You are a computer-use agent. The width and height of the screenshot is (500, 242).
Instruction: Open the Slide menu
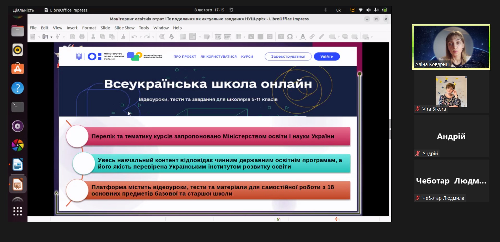(x=105, y=28)
